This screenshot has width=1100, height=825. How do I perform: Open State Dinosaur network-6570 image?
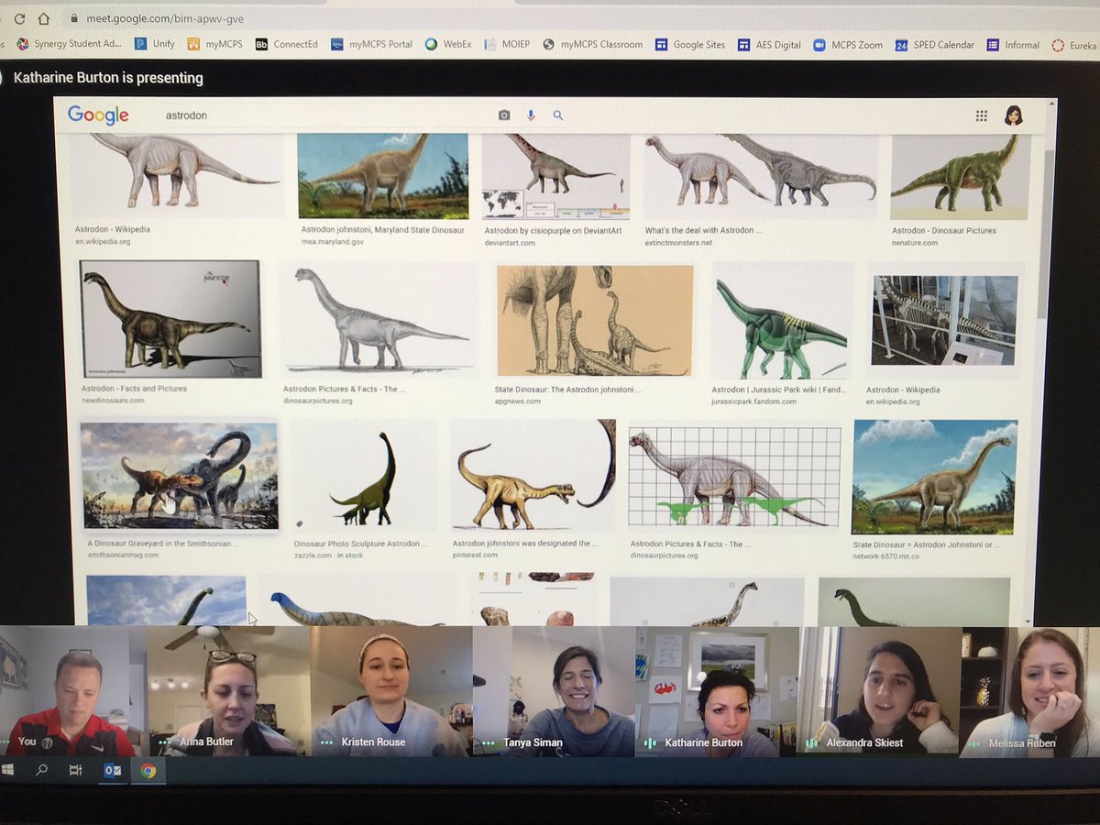934,477
